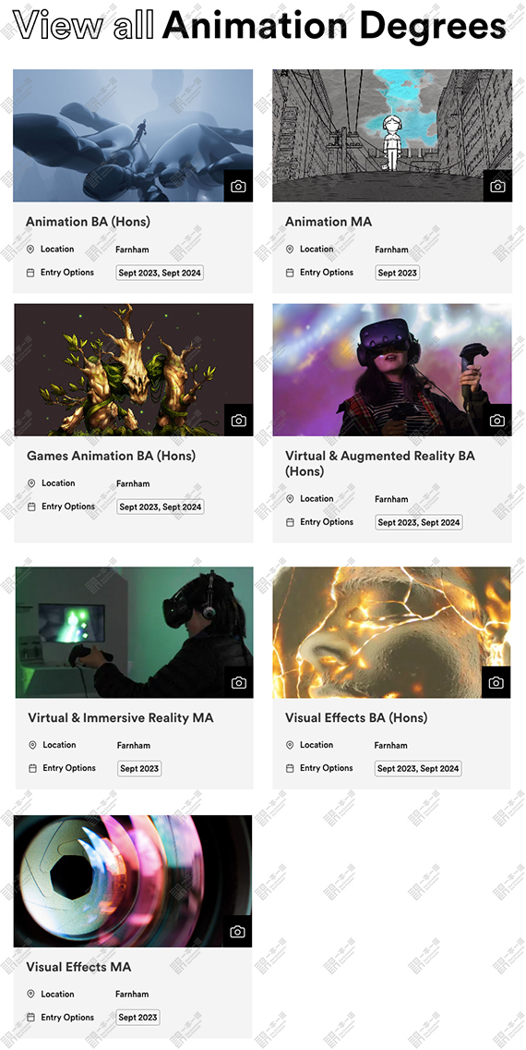Click the tree creatures thumbnail image
This screenshot has width=526, height=1050.
point(134,370)
